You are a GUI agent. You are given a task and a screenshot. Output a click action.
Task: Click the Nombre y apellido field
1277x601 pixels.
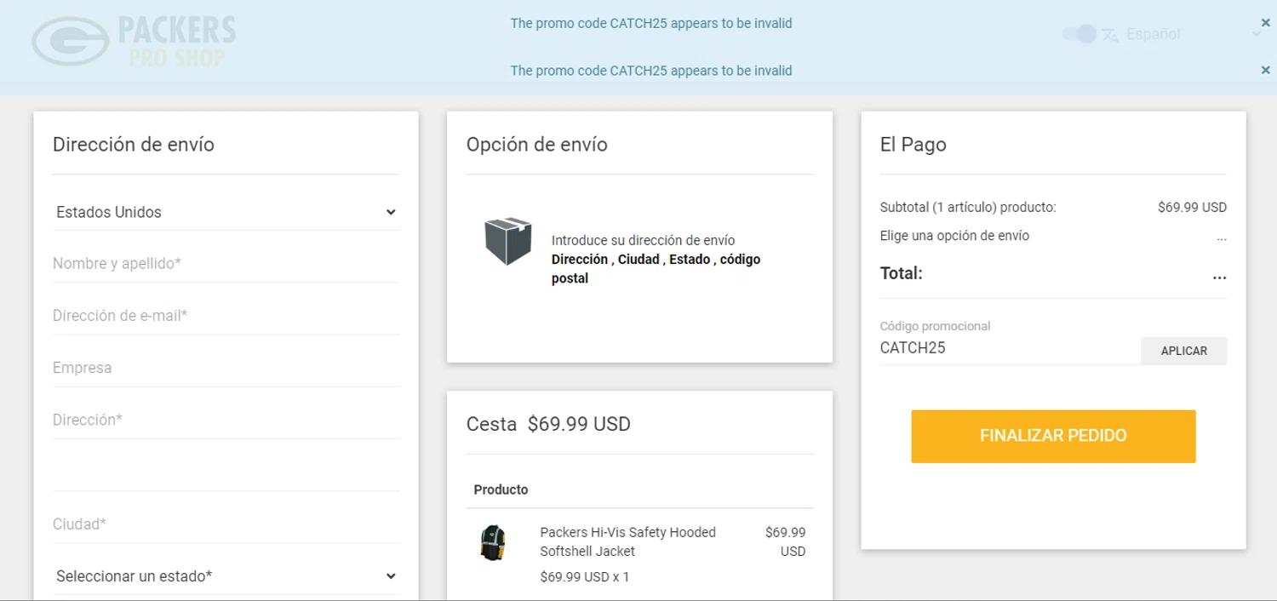(226, 264)
